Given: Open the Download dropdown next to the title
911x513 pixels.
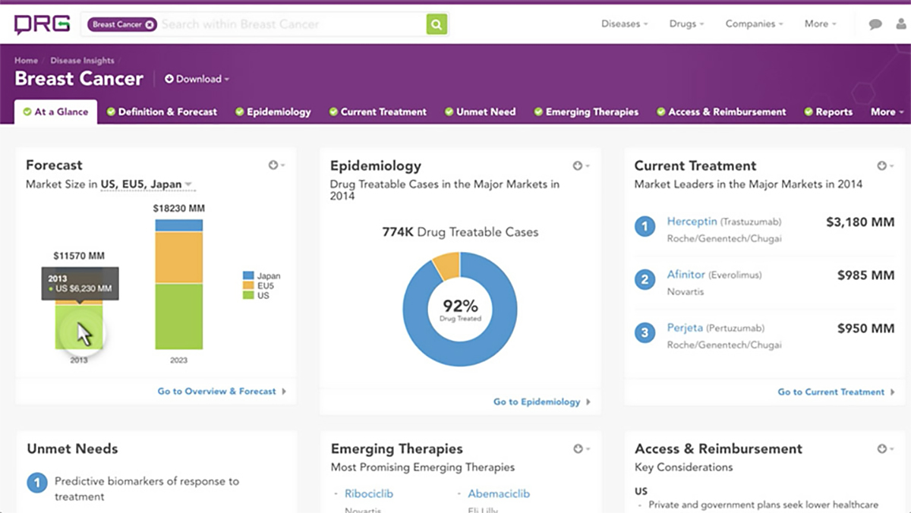Looking at the screenshot, I should click(x=197, y=79).
